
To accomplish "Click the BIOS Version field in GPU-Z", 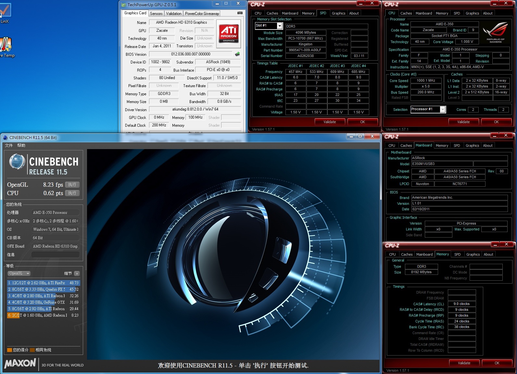I will [x=191, y=54].
